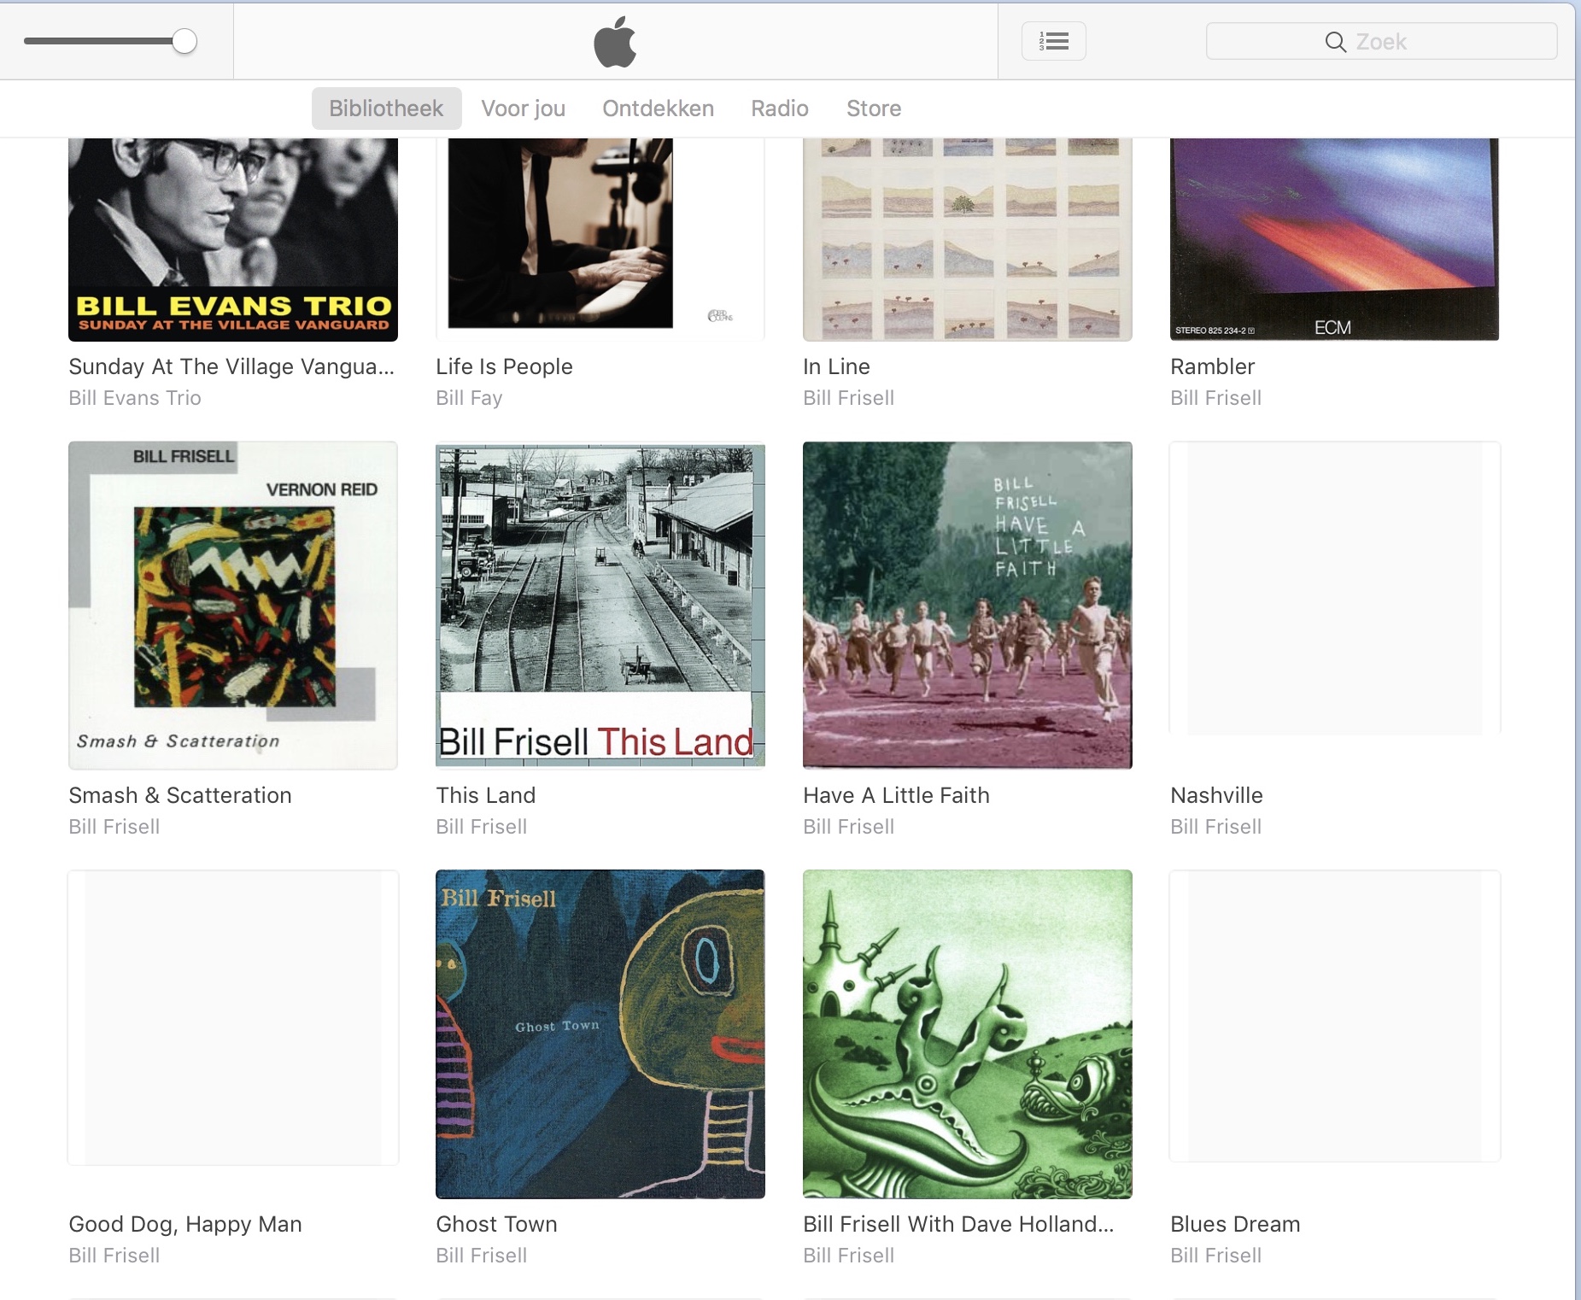1581x1300 pixels.
Task: Click the This Land album title
Action: pyautogui.click(x=485, y=795)
